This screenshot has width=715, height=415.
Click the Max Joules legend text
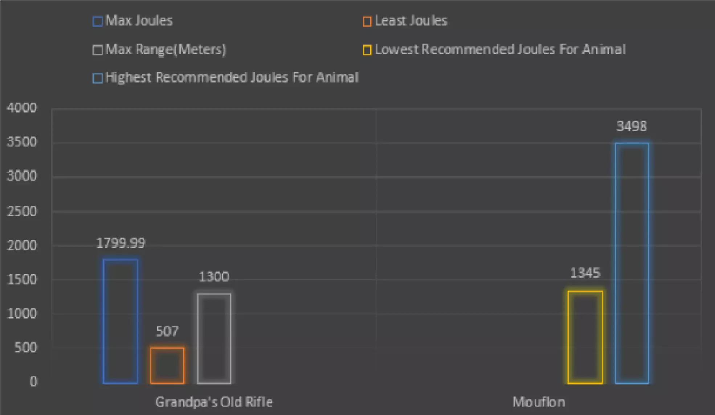pyautogui.click(x=139, y=21)
